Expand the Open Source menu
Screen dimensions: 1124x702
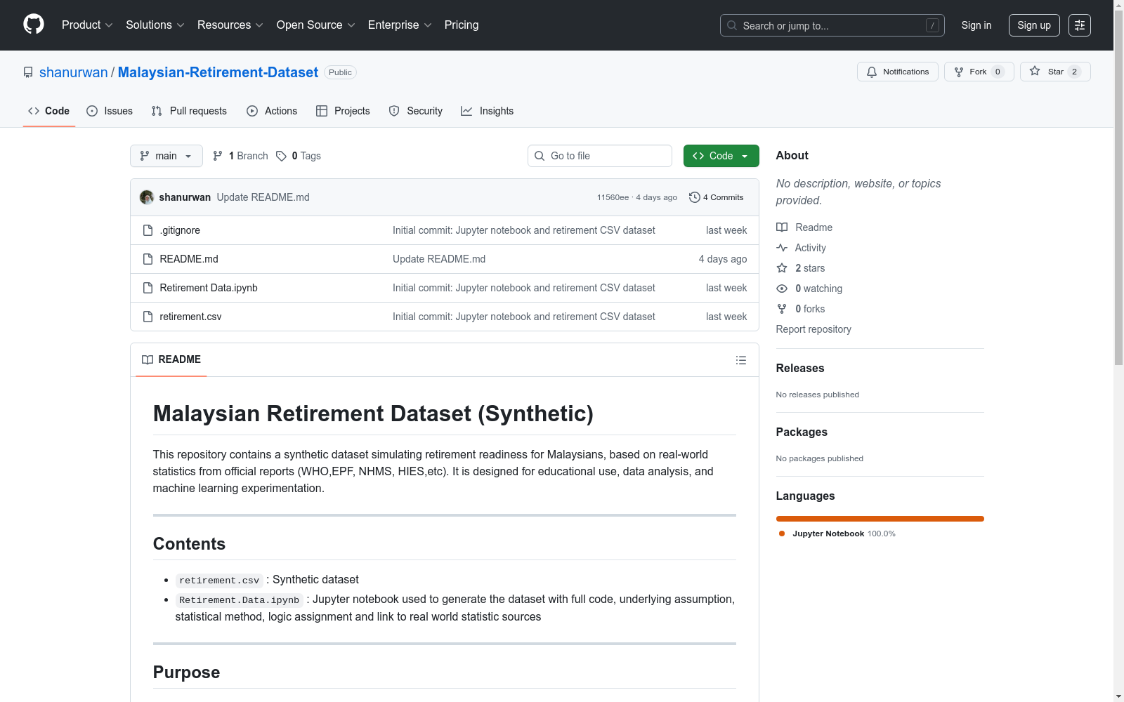coord(316,25)
